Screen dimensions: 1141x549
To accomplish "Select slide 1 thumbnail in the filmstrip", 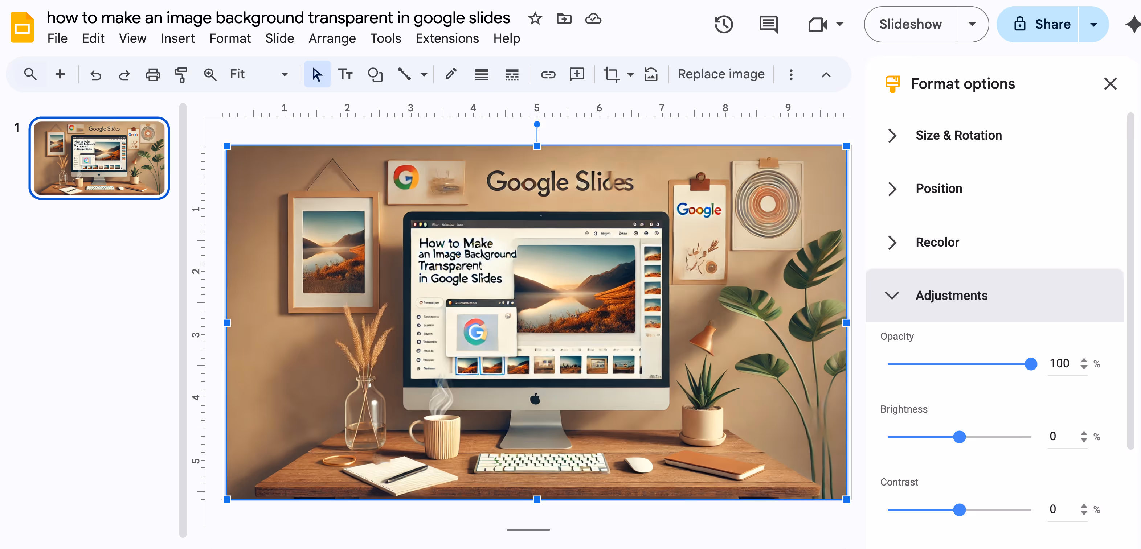I will (x=98, y=158).
